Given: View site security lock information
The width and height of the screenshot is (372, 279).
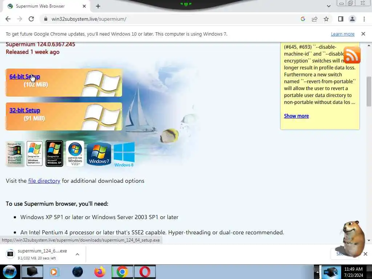Looking at the screenshot, I should tap(45, 19).
